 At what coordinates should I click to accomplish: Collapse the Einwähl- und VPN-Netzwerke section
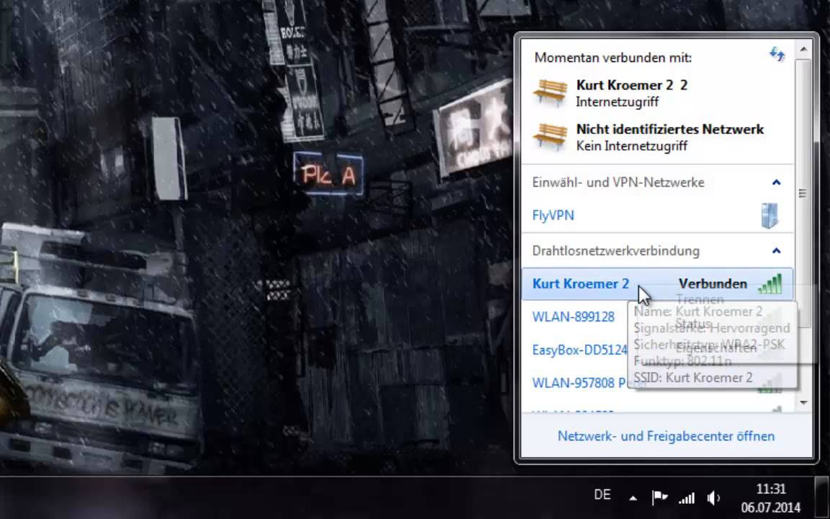[776, 182]
